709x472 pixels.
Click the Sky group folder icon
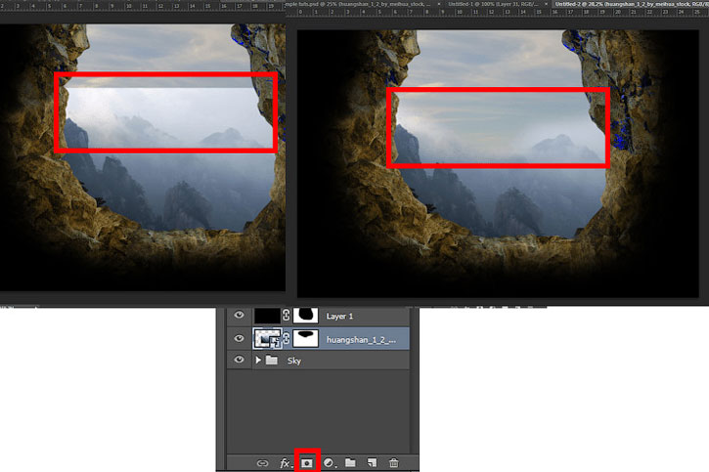click(271, 360)
